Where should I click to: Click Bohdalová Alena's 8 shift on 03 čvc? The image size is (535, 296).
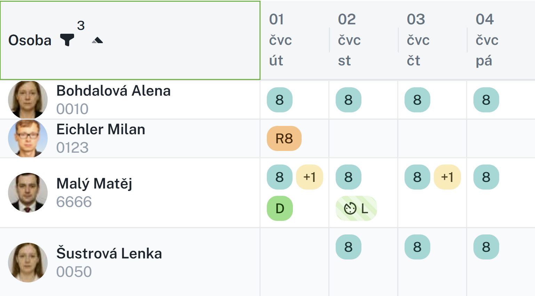coord(417,100)
